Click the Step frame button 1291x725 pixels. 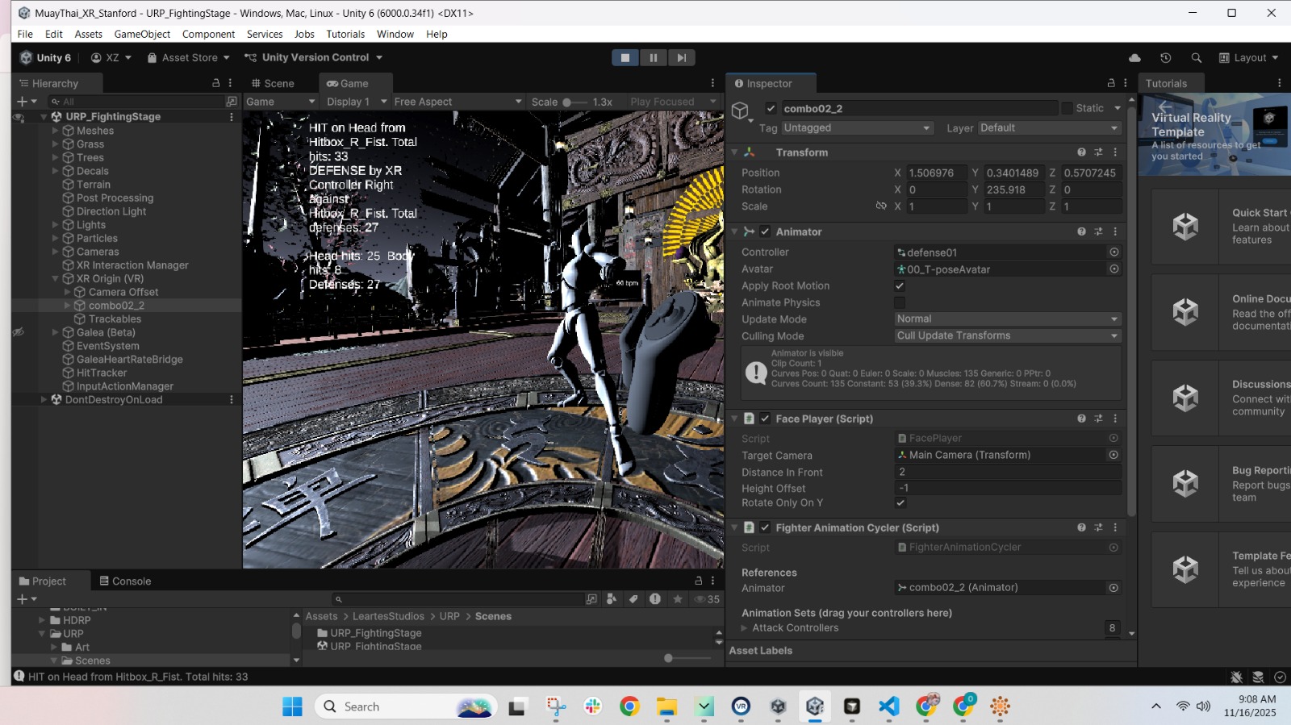point(681,57)
